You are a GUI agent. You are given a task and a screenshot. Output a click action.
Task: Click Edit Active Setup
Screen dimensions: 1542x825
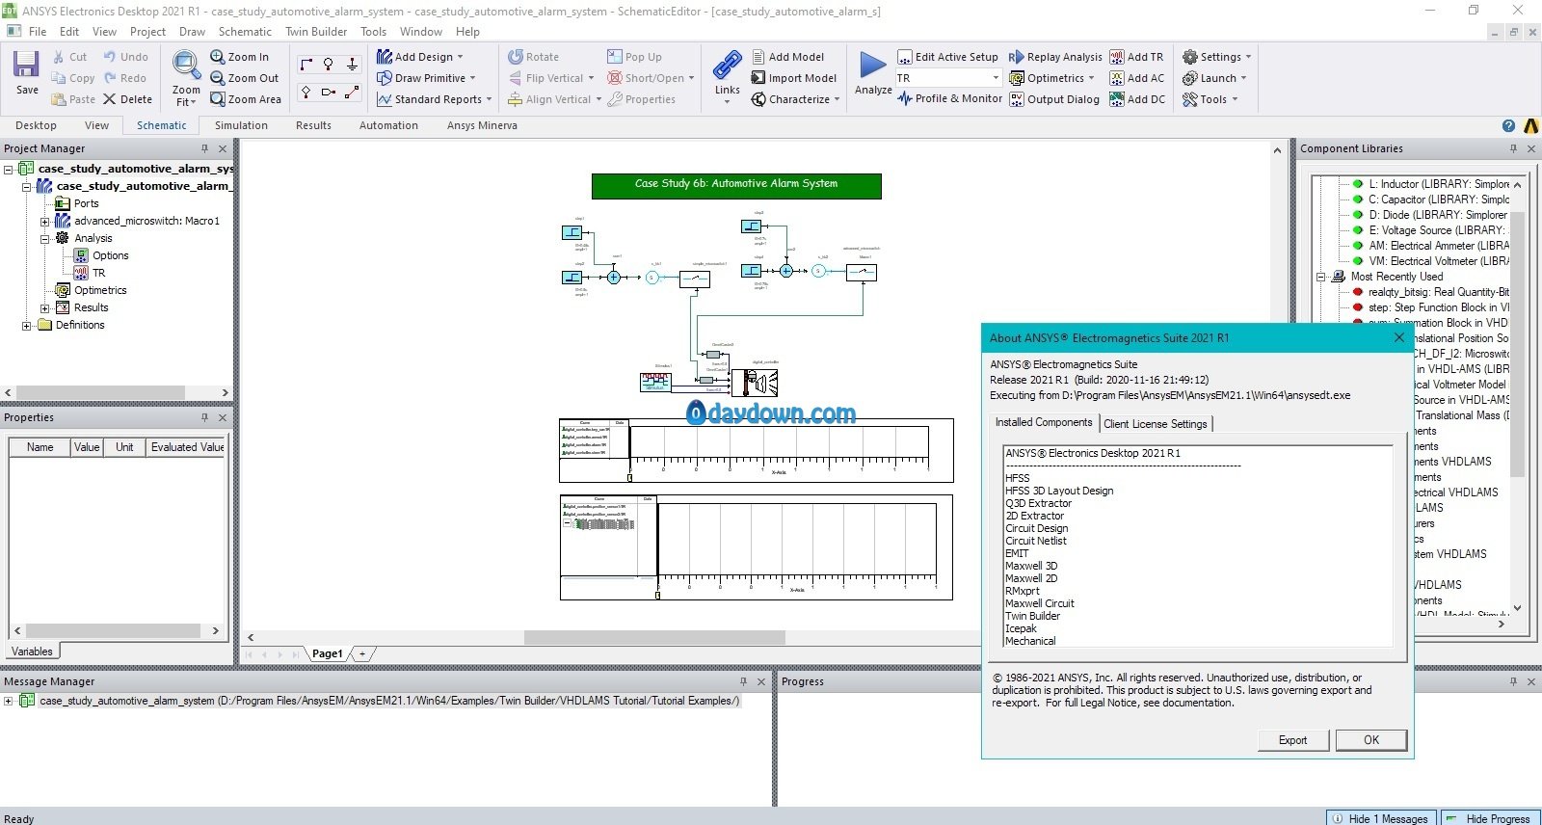tap(947, 57)
